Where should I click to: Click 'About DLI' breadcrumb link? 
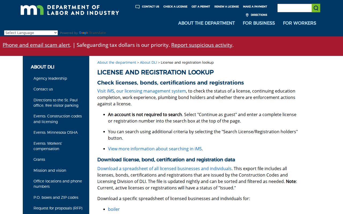tap(148, 62)
